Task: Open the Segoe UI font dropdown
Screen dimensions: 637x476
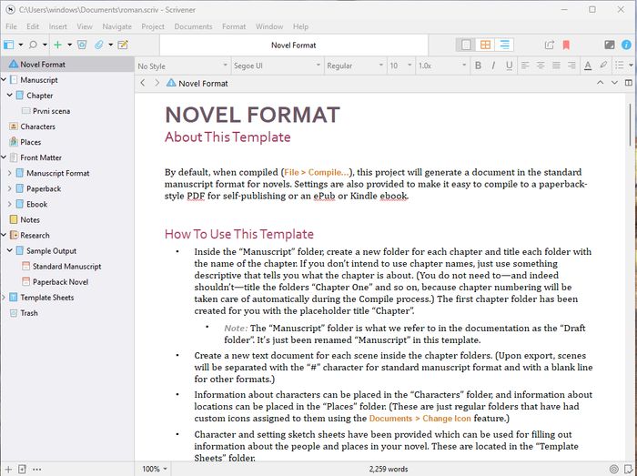Action: 277,66
